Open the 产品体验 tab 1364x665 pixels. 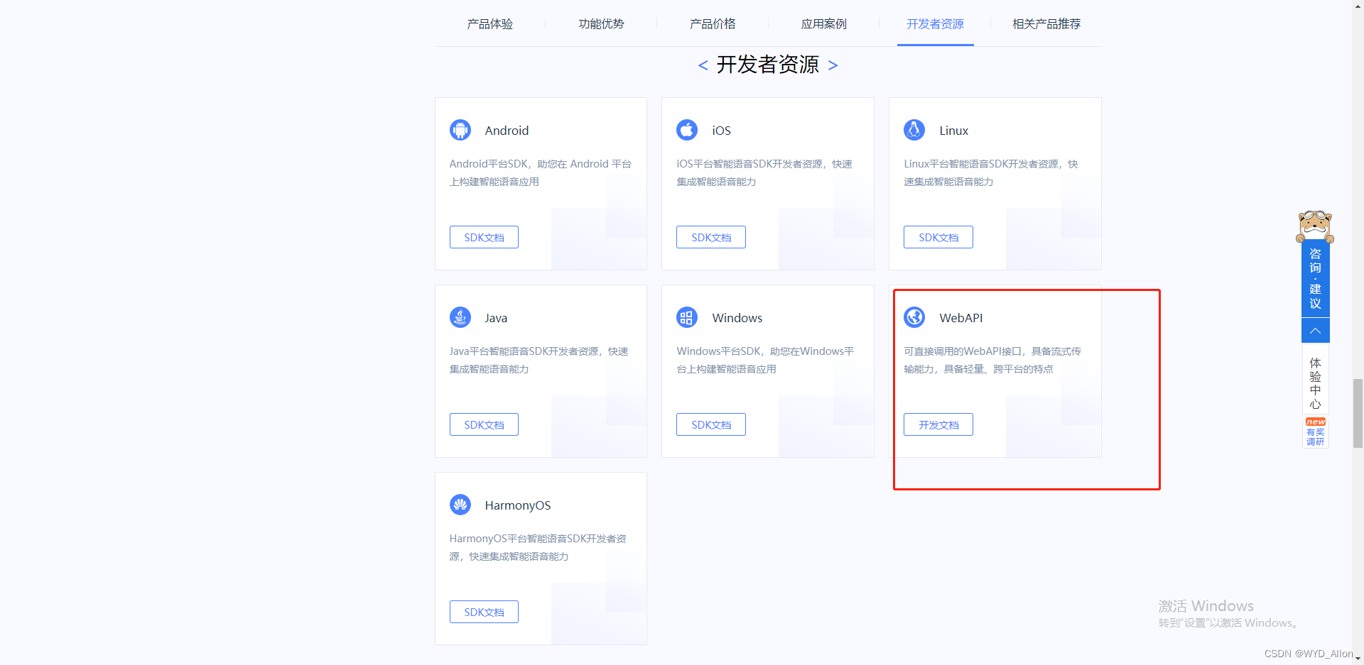[489, 24]
